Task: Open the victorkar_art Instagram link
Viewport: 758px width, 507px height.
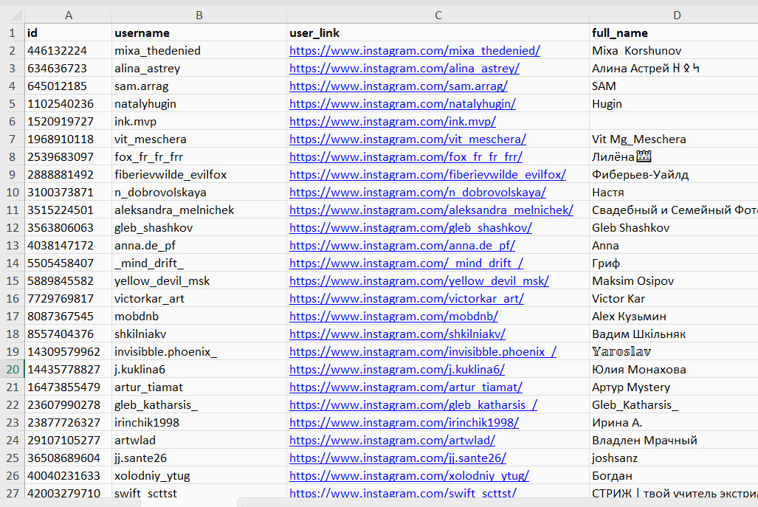Action: tap(407, 299)
